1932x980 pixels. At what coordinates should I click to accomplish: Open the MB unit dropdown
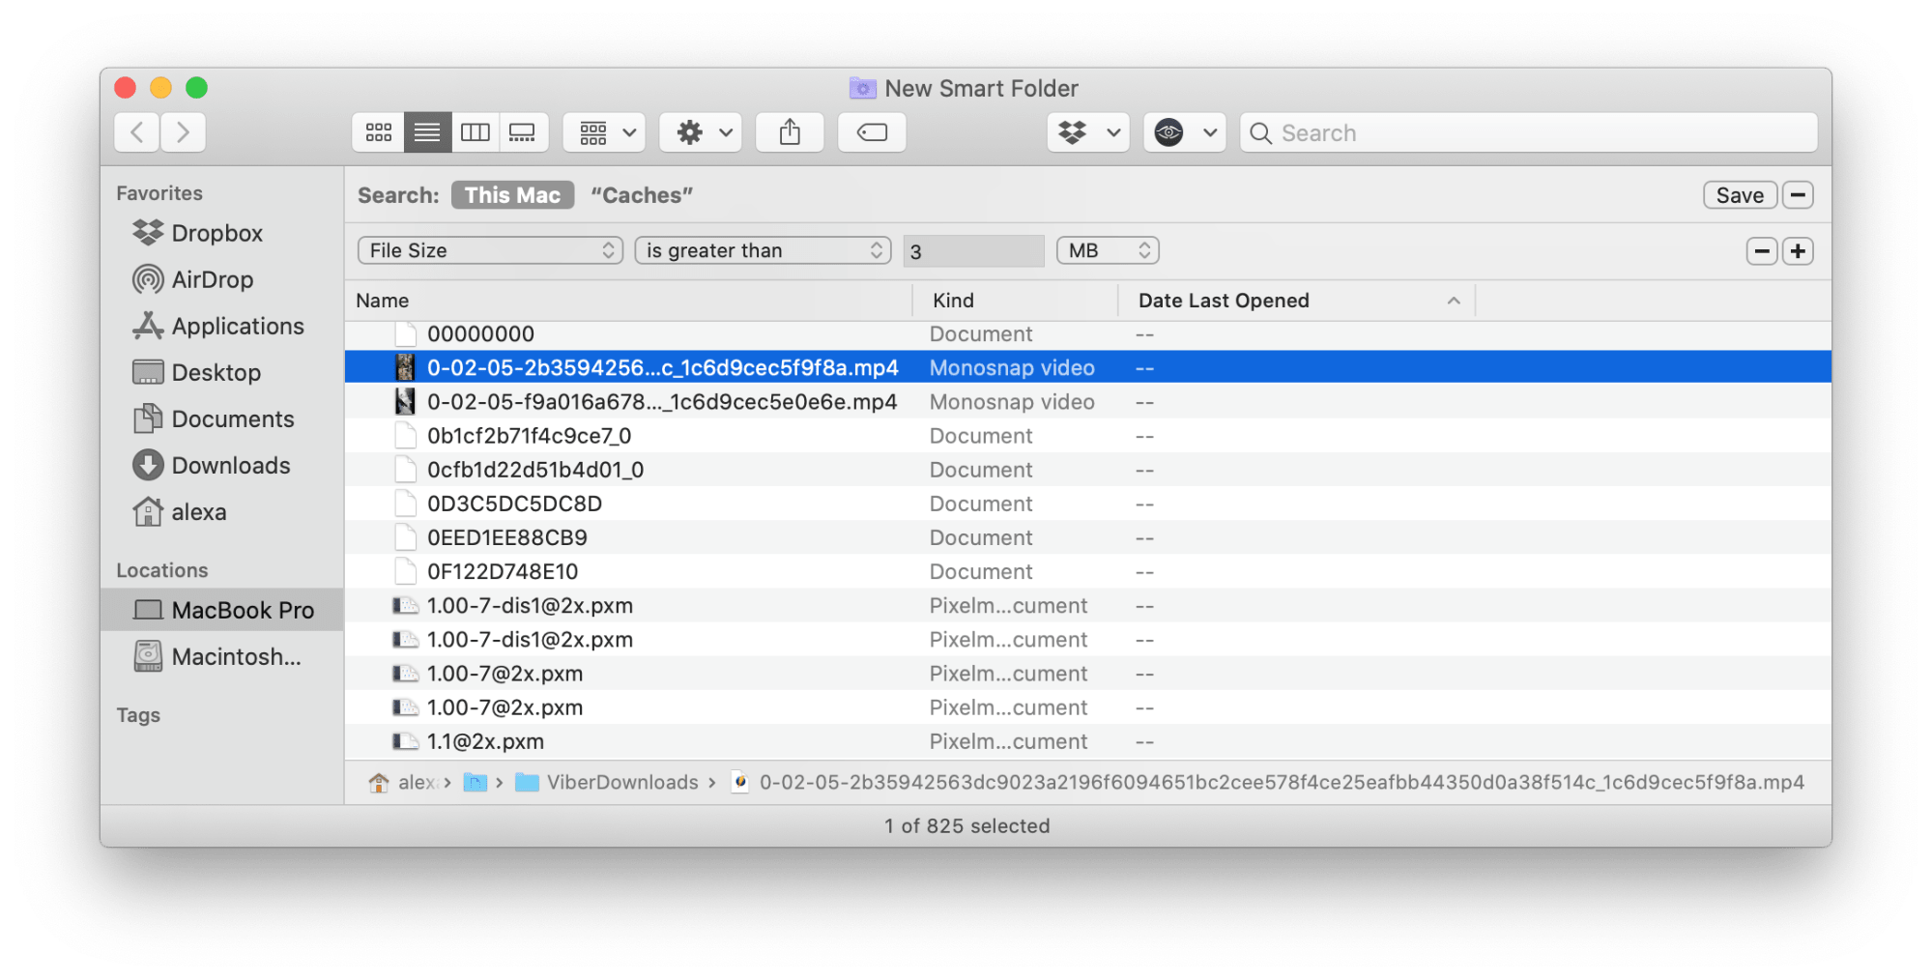1108,249
